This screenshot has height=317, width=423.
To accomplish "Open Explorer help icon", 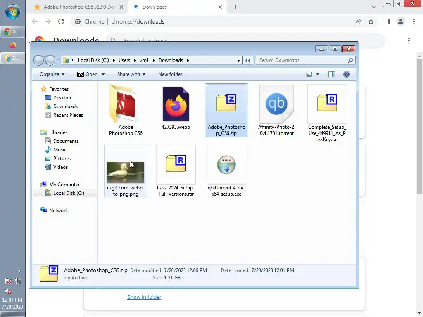I will [347, 74].
